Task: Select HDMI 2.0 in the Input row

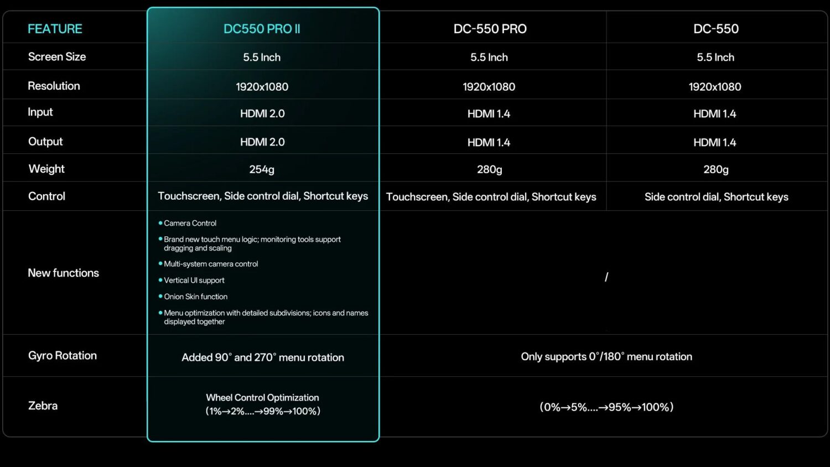Action: pos(262,114)
